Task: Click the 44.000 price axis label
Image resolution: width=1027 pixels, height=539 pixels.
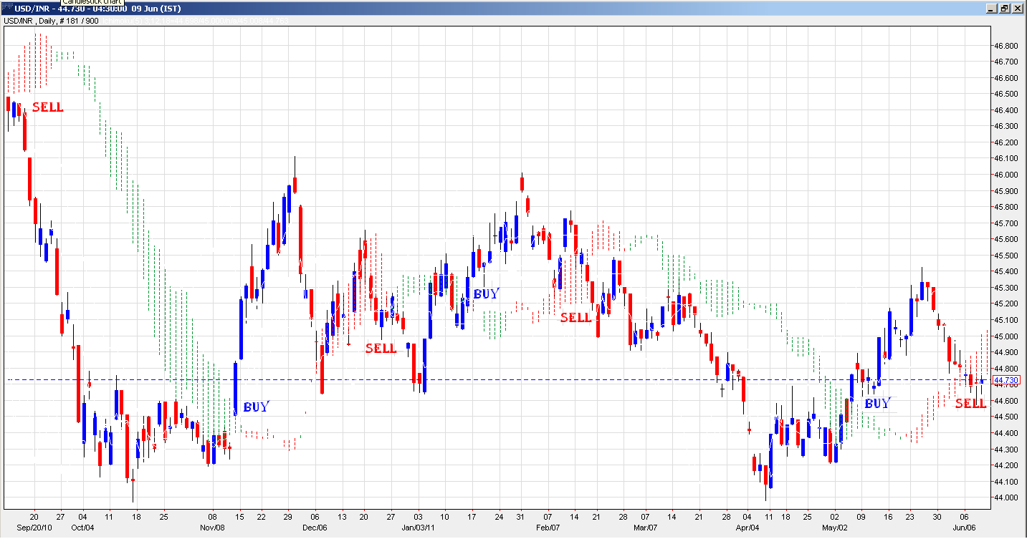Action: coord(1006,498)
